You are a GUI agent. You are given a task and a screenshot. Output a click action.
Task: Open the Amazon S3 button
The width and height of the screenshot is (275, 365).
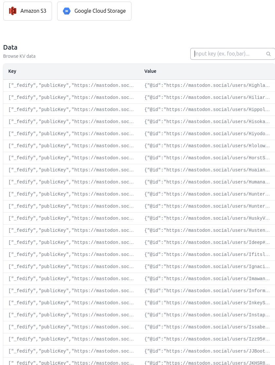click(x=27, y=11)
